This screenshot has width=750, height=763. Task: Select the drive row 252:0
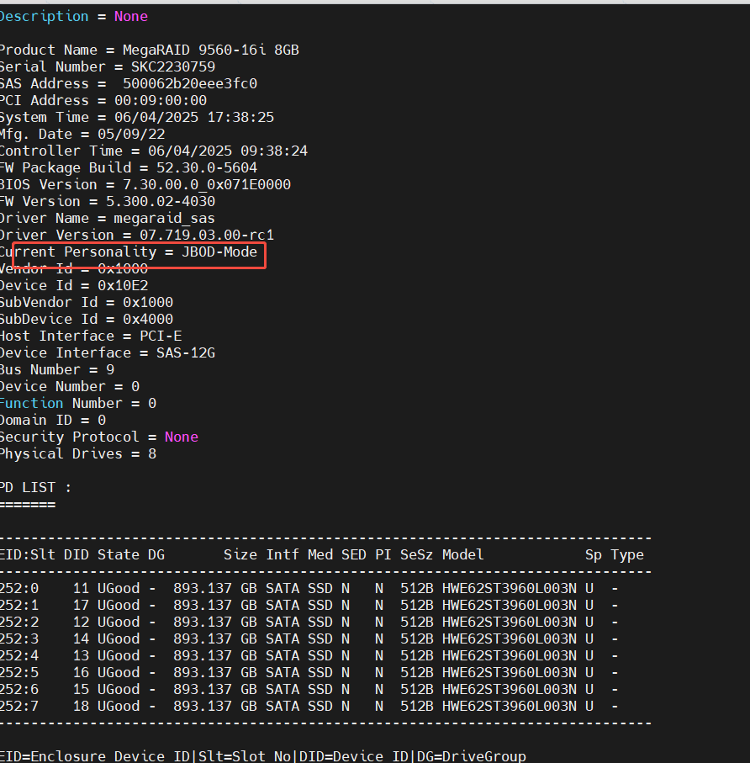pyautogui.click(x=309, y=588)
